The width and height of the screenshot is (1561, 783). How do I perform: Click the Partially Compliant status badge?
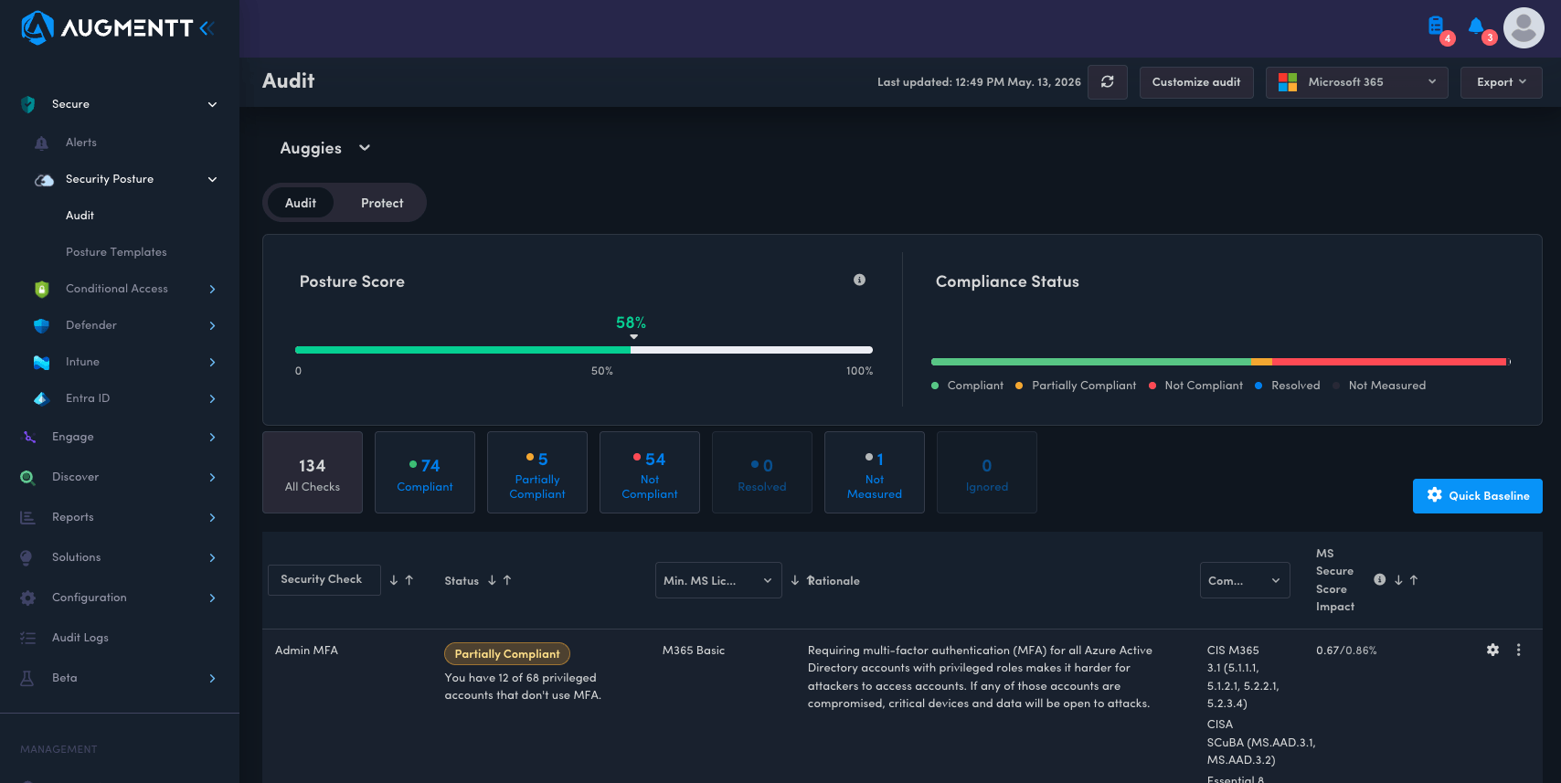(x=507, y=653)
